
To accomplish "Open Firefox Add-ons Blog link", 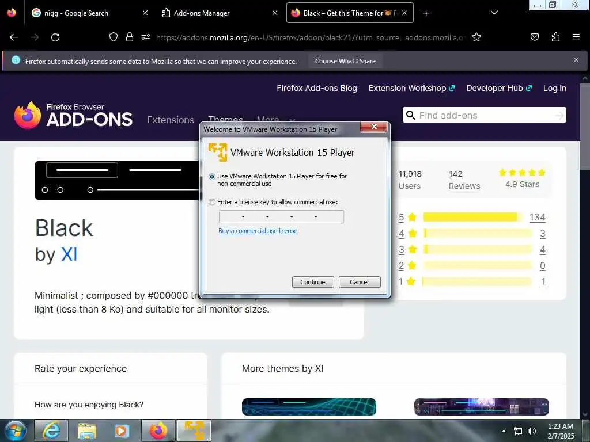I will click(x=317, y=88).
